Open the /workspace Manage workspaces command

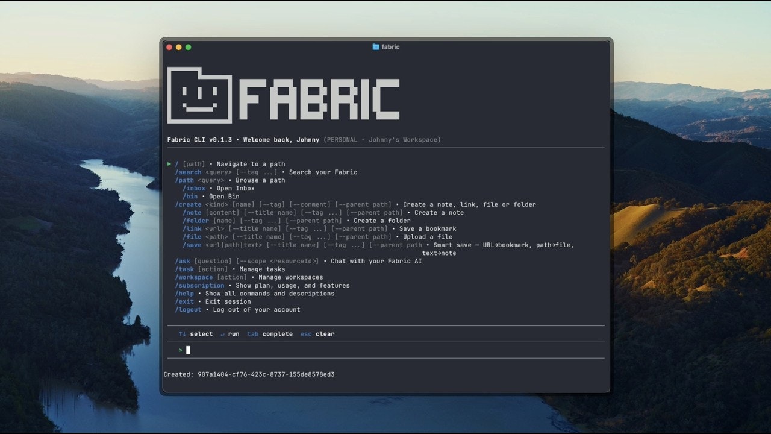point(249,277)
